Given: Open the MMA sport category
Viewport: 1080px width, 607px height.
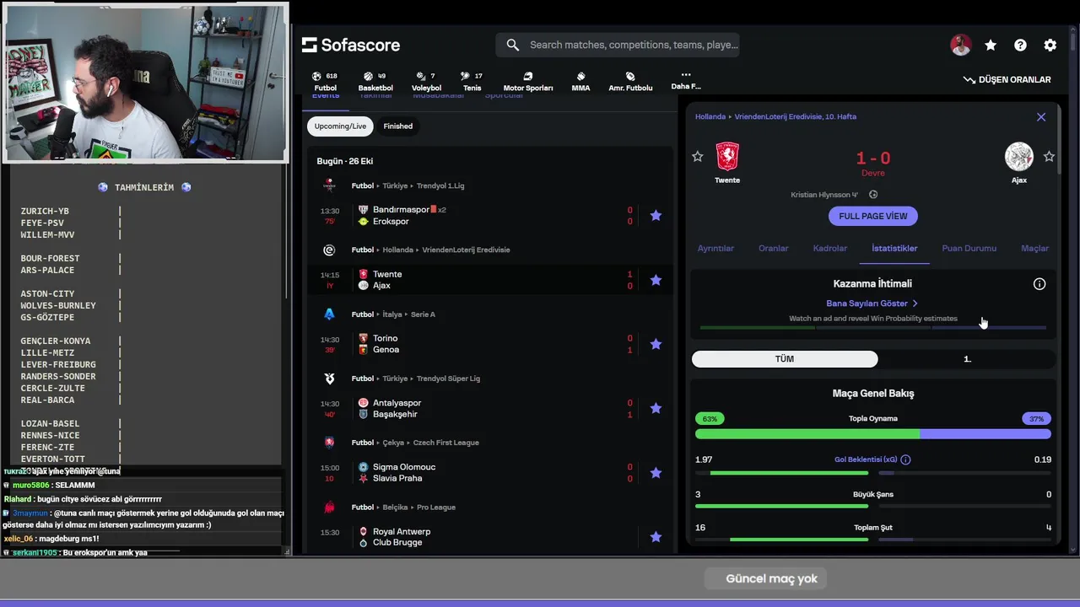Looking at the screenshot, I should tap(580, 81).
